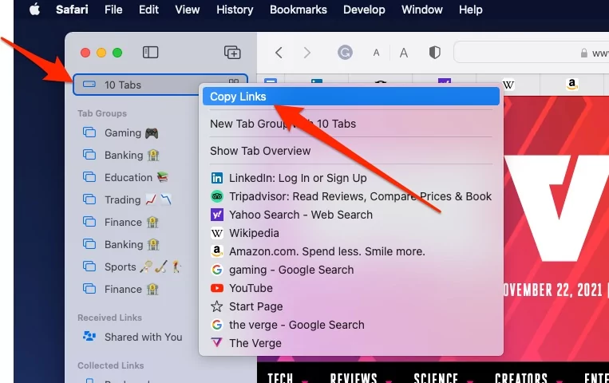
Task: Click the Grammarly extension icon
Action: point(345,52)
